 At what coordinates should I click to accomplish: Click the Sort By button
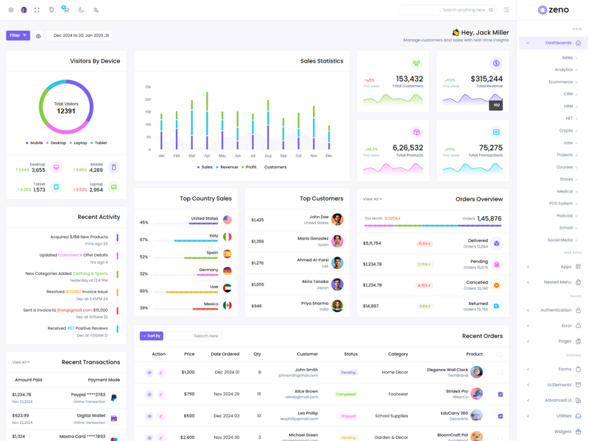coord(152,336)
